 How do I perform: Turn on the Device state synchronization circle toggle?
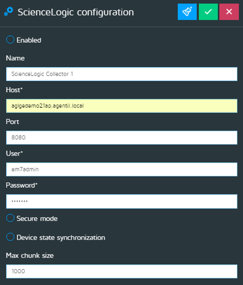coord(10,237)
